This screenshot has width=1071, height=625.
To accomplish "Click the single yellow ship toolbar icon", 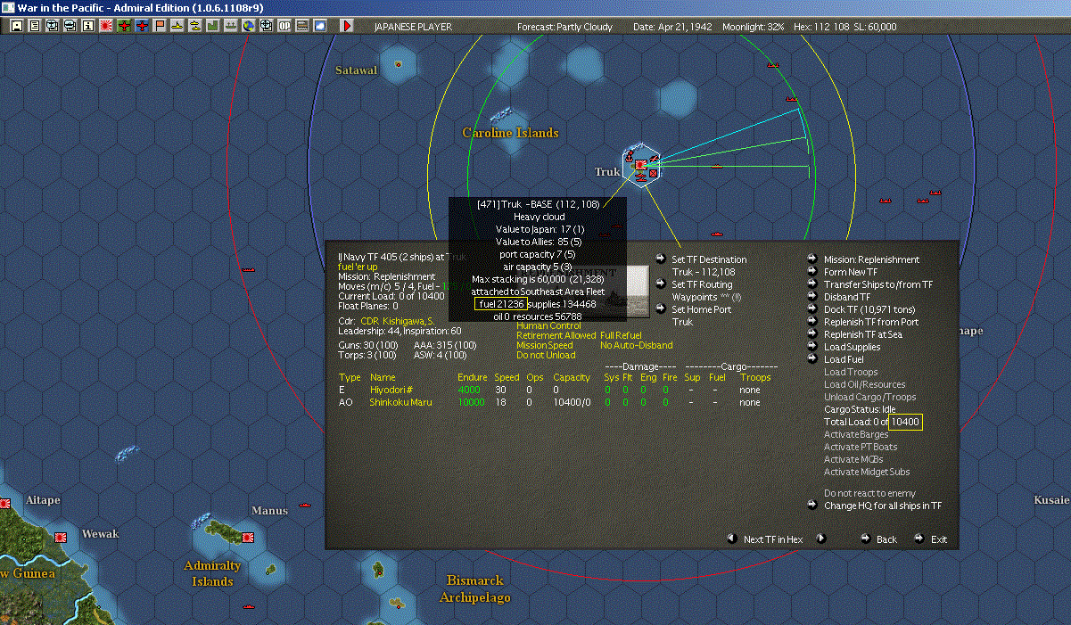I will pos(177,26).
